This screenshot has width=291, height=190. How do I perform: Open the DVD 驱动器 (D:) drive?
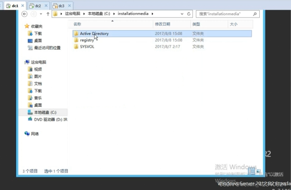[x=51, y=120]
